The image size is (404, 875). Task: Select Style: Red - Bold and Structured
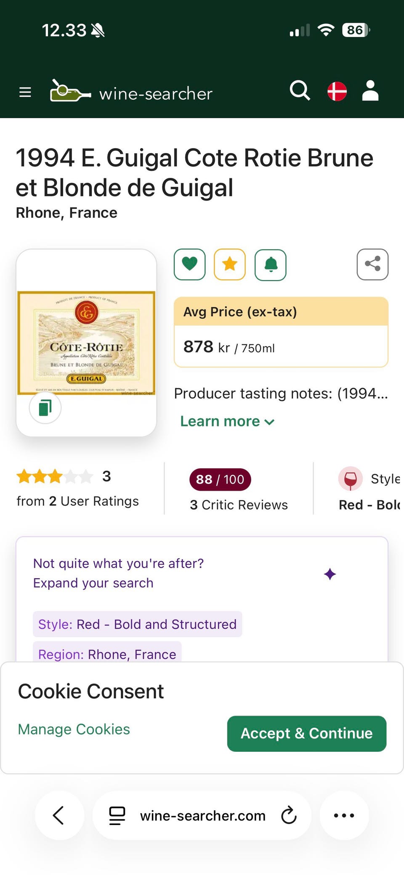(x=137, y=624)
